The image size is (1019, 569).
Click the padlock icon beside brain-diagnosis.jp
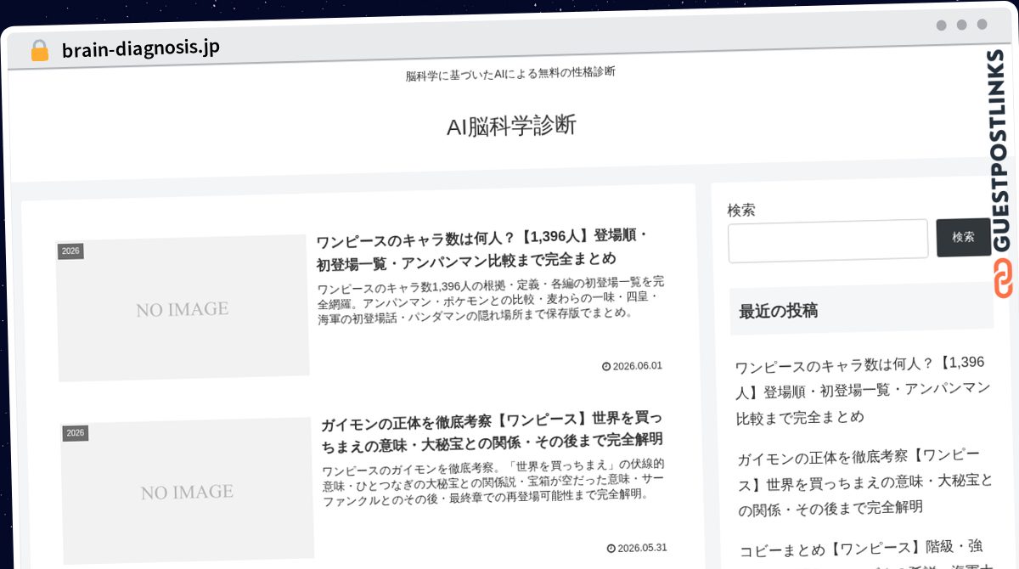(x=39, y=50)
